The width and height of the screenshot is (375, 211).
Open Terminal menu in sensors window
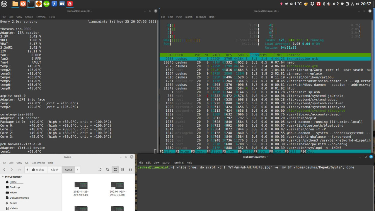(x=41, y=17)
